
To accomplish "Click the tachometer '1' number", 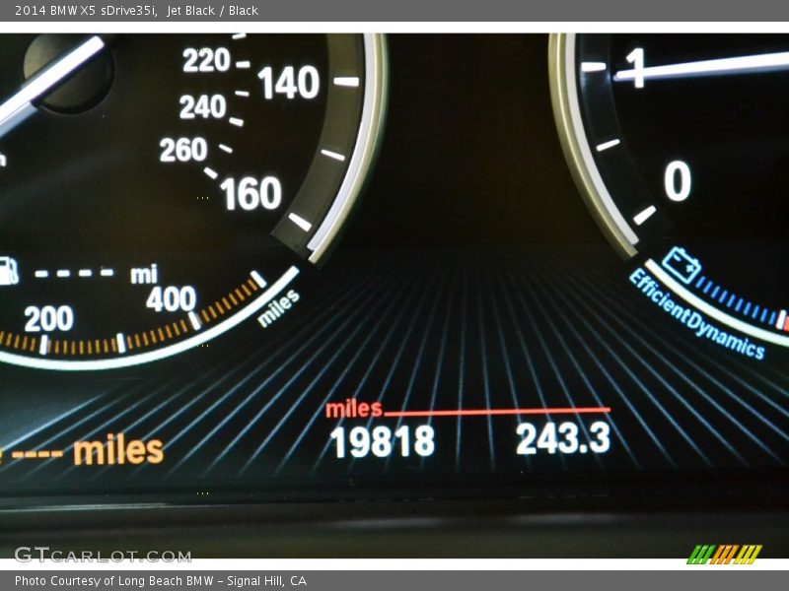I will coord(635,68).
